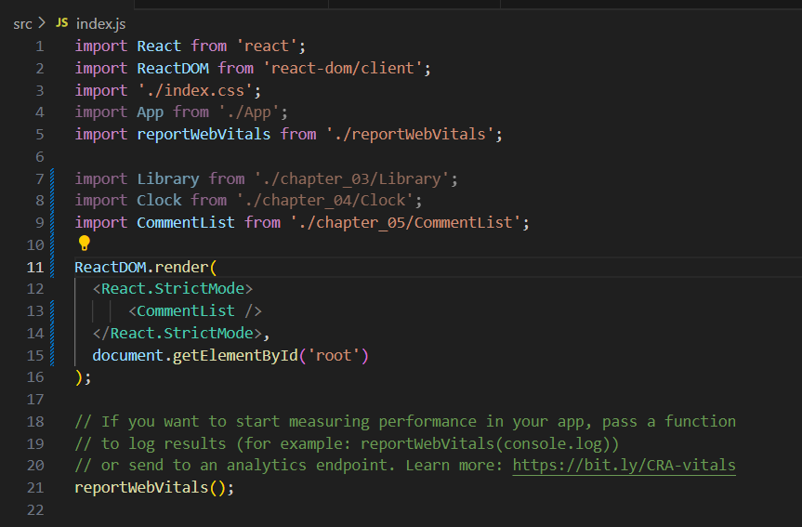802x527 pixels.
Task: Click reportWebVitals() call on line 21
Action: 154,488
